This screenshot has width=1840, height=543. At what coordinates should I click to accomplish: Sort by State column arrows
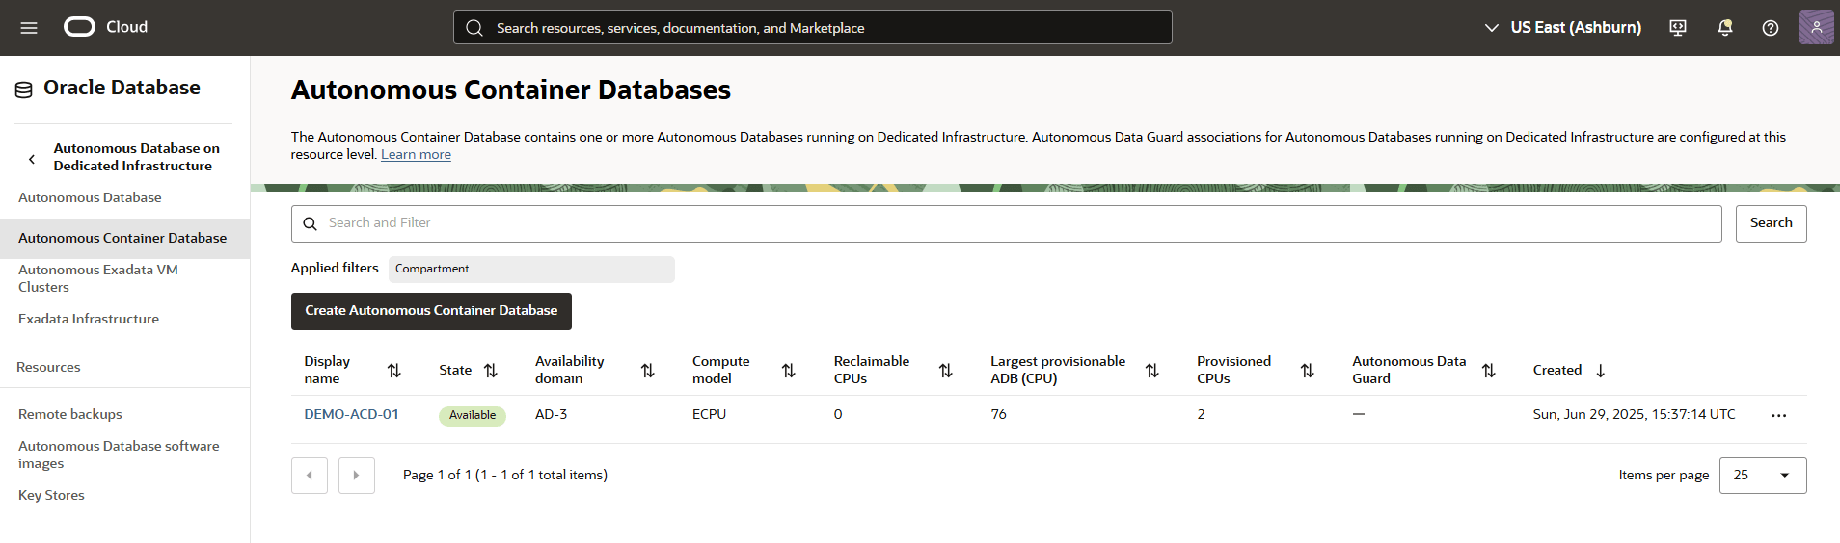click(490, 371)
